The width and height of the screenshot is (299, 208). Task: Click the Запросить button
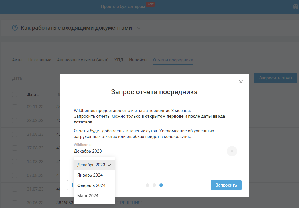(226, 185)
